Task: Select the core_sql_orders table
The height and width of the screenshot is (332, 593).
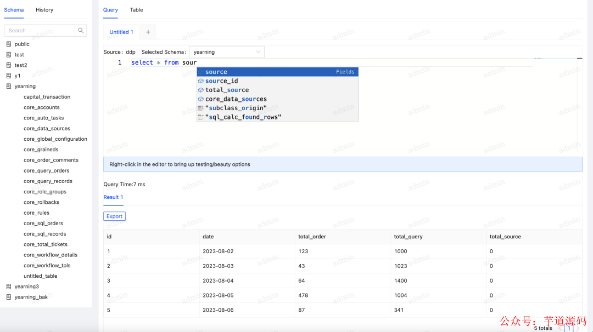Action: point(43,224)
